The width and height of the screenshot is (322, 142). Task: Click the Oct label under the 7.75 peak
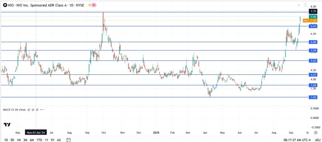[103, 133]
